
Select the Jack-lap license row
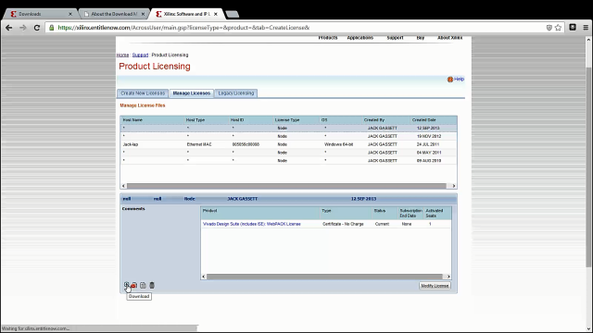click(288, 144)
